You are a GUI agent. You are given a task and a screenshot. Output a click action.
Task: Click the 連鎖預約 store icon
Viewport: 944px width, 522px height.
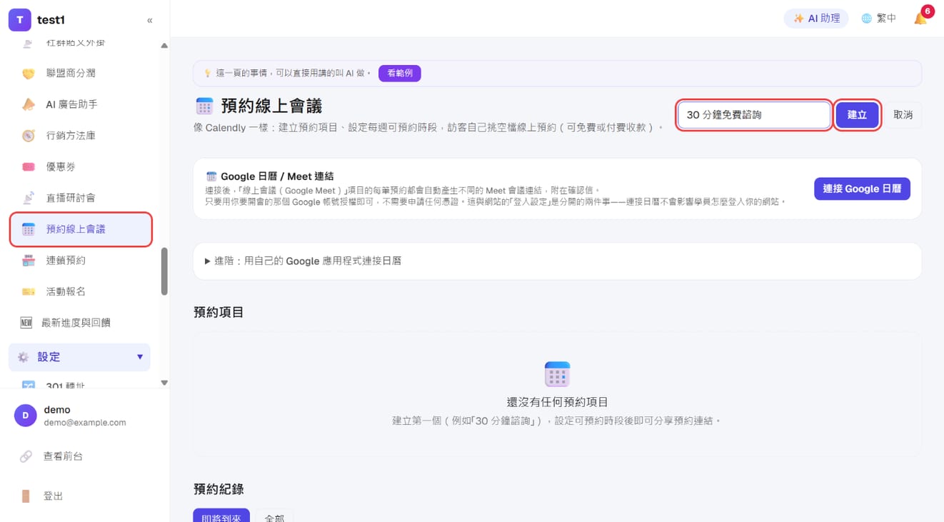[28, 261]
